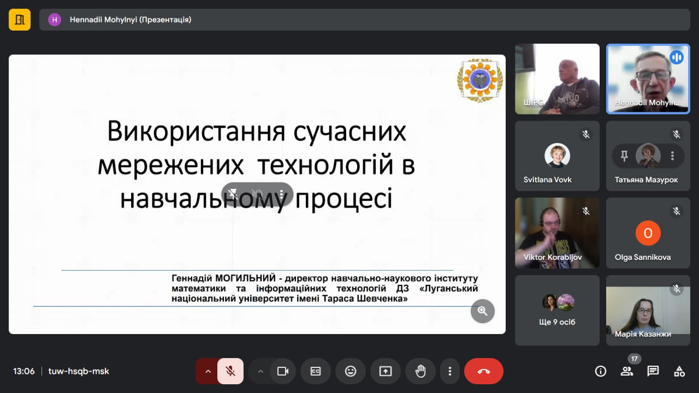The image size is (699, 393).
Task: Unmute the microphone in the bottom bar
Action: tap(230, 371)
